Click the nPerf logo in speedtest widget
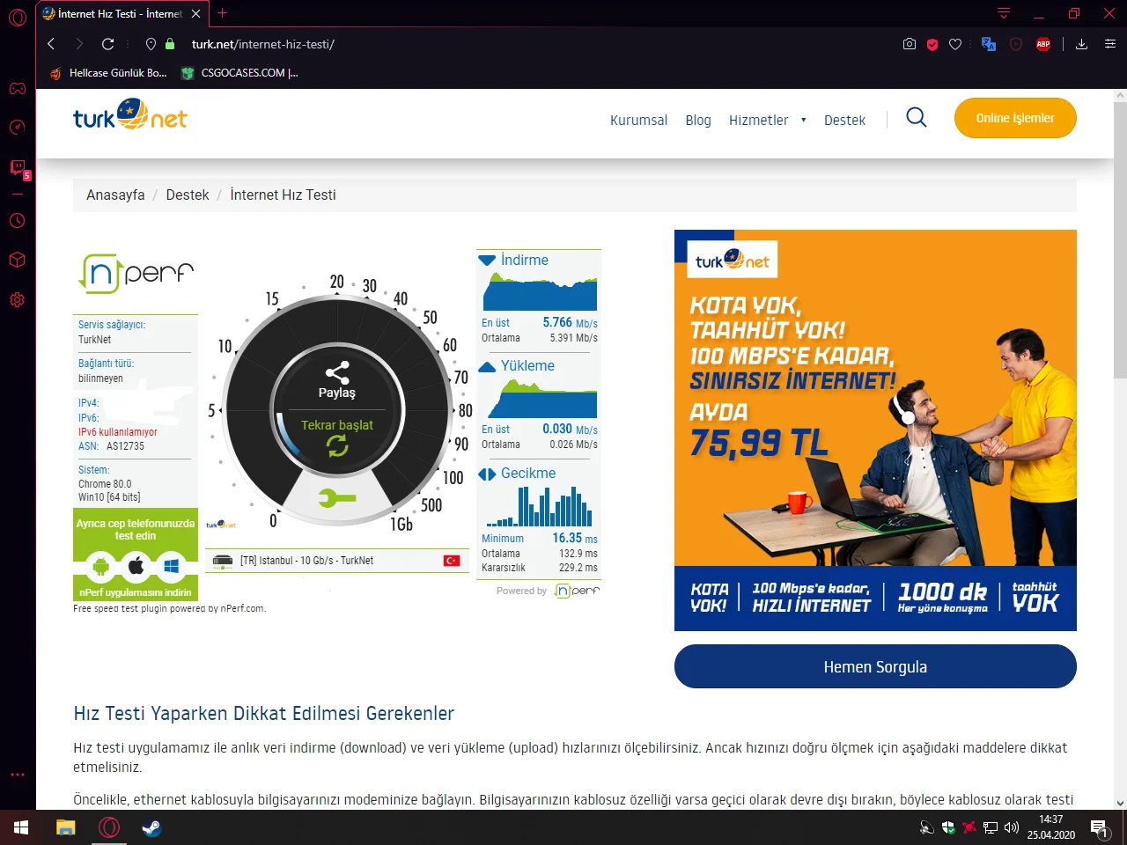The image size is (1127, 845). [136, 273]
